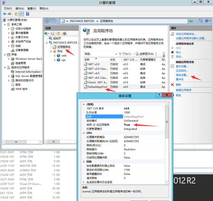Select the rgx site in Connections tree
Image resolution: width=213 pixels, height=201 pixels.
click(63, 60)
